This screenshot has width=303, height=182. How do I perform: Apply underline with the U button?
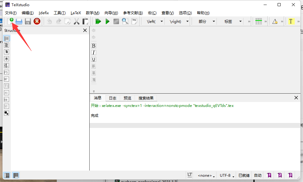tap(94, 59)
